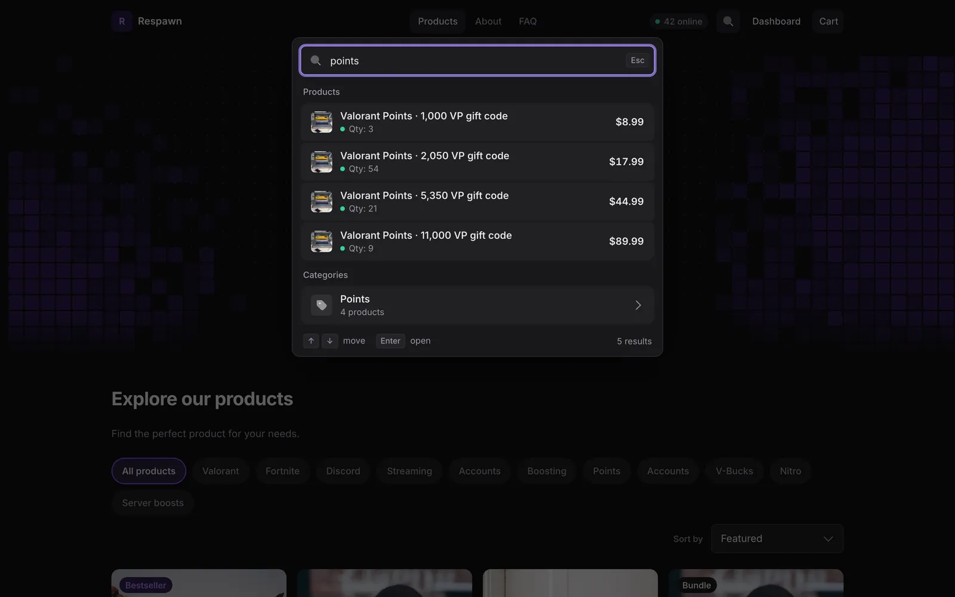Select Valorant Points 1,000 VP result
Viewport: 955px width, 597px height.
[478, 122]
